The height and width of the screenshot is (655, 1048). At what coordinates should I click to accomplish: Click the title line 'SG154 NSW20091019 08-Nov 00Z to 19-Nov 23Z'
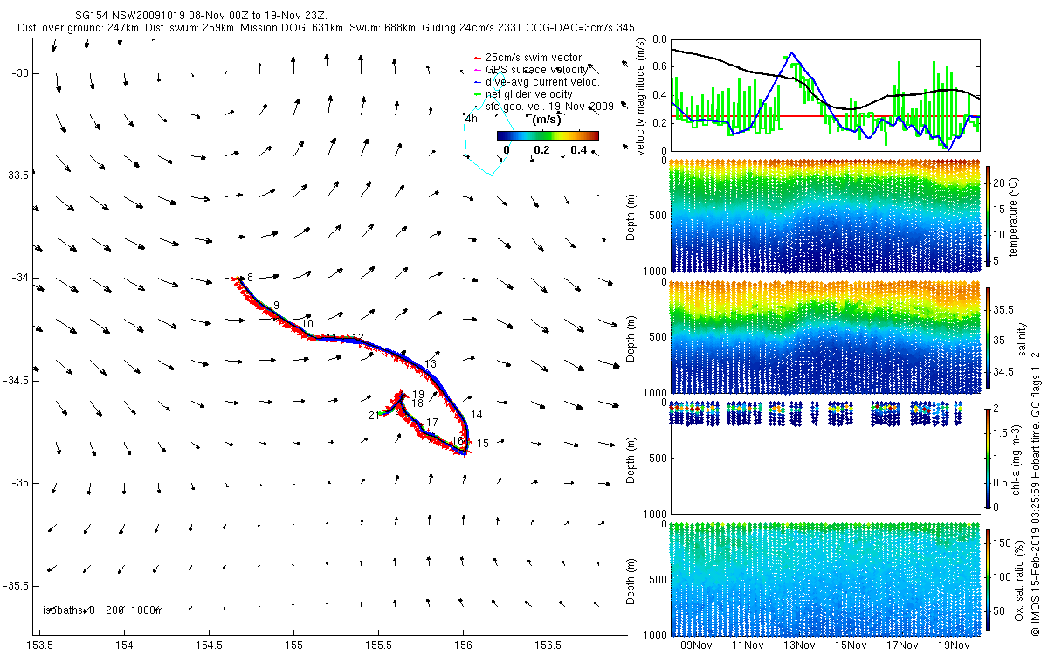pyautogui.click(x=203, y=16)
